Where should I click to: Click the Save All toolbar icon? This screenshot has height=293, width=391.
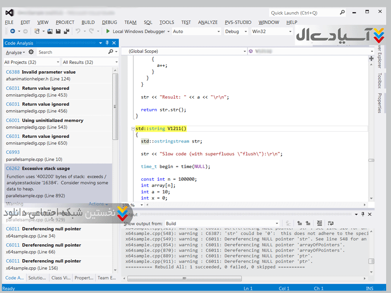click(x=66, y=31)
